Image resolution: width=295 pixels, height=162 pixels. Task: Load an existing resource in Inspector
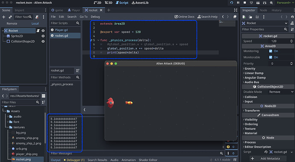pos(251,17)
